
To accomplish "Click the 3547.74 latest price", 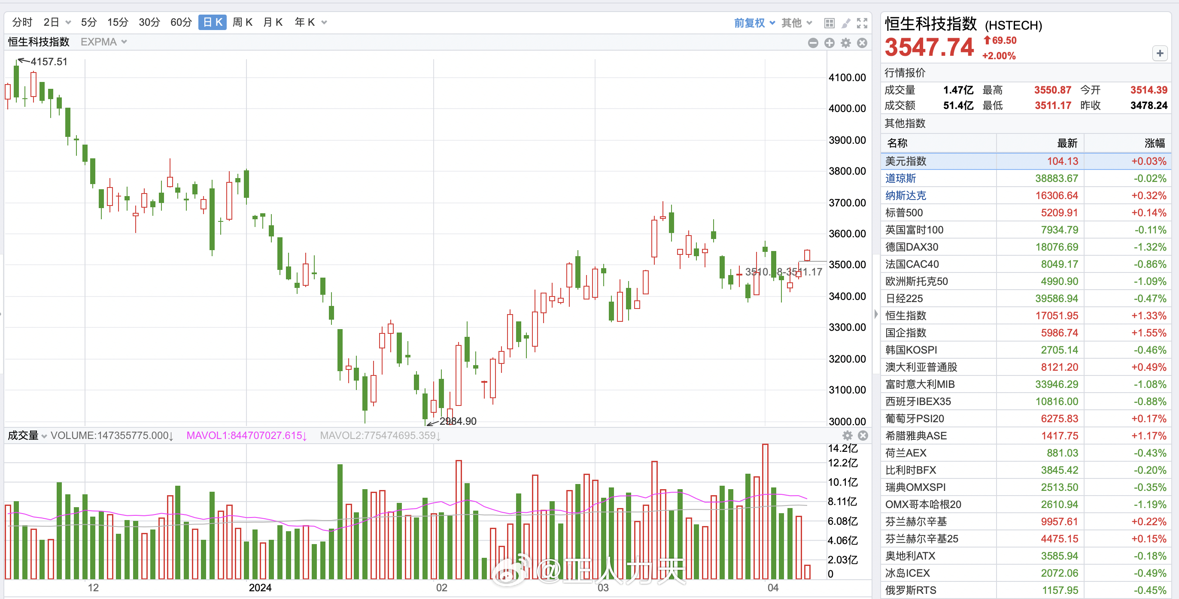I will click(929, 48).
